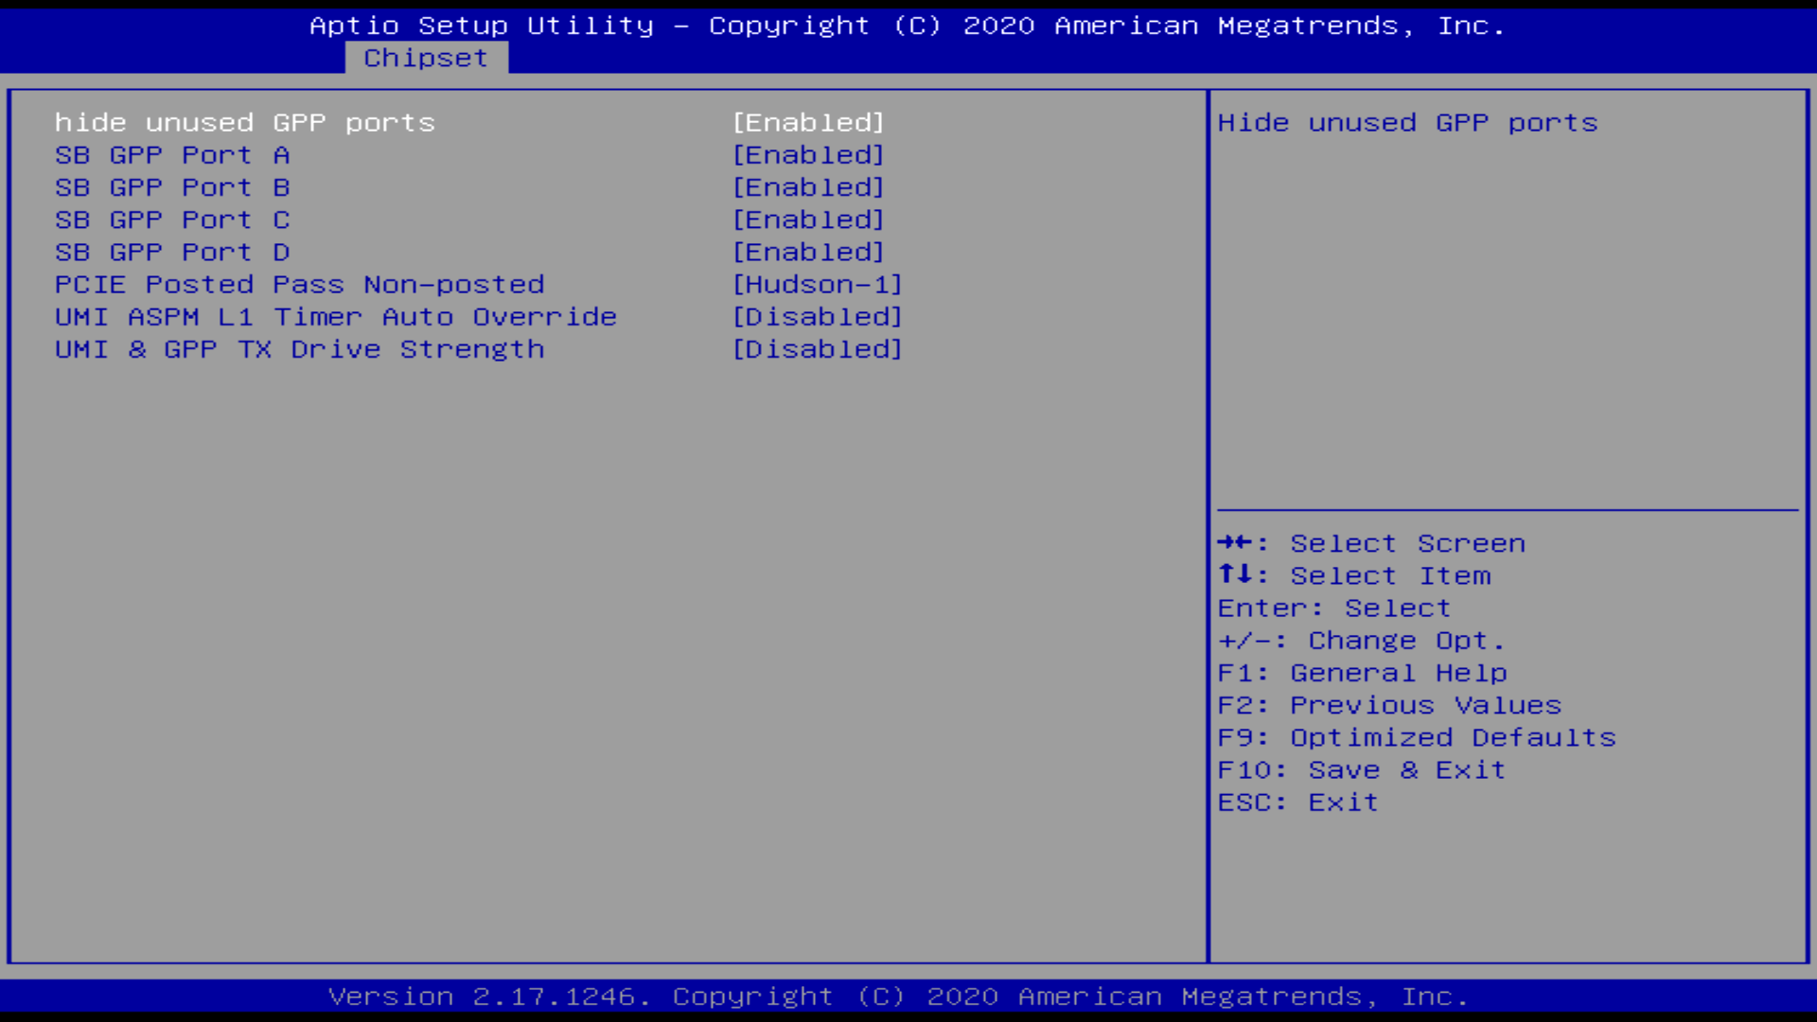The height and width of the screenshot is (1022, 1817).
Task: Click F1: General Help hint
Action: point(1361,673)
